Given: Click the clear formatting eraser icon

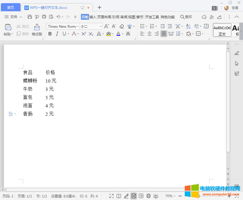Looking at the screenshot, I should [x=121, y=26].
